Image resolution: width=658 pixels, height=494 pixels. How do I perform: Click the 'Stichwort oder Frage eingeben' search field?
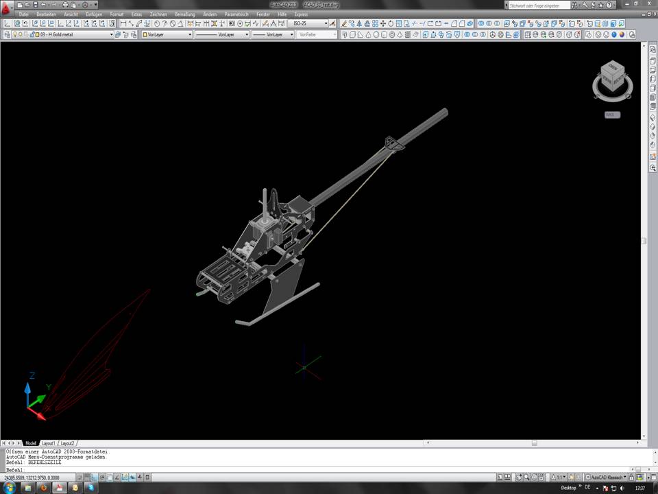[538, 5]
